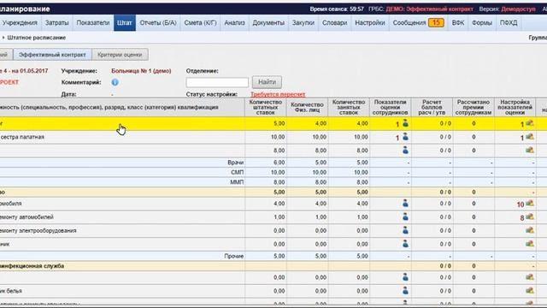Click 6,00 staff rate in Врачи row
Viewport: 547px width, 308px height.
(279, 163)
